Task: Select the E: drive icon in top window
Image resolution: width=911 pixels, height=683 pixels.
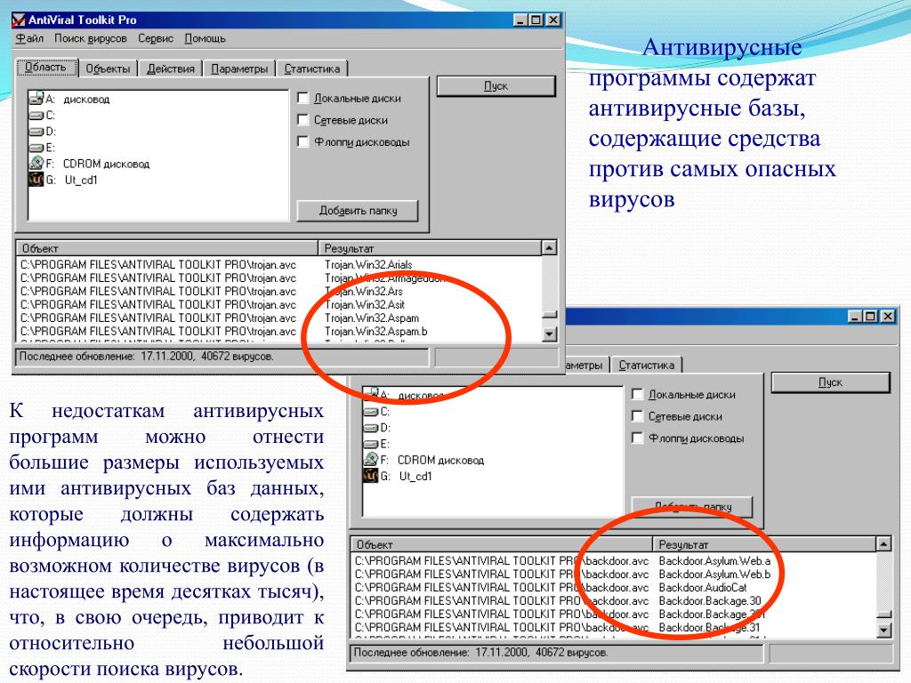Action: click(x=36, y=148)
